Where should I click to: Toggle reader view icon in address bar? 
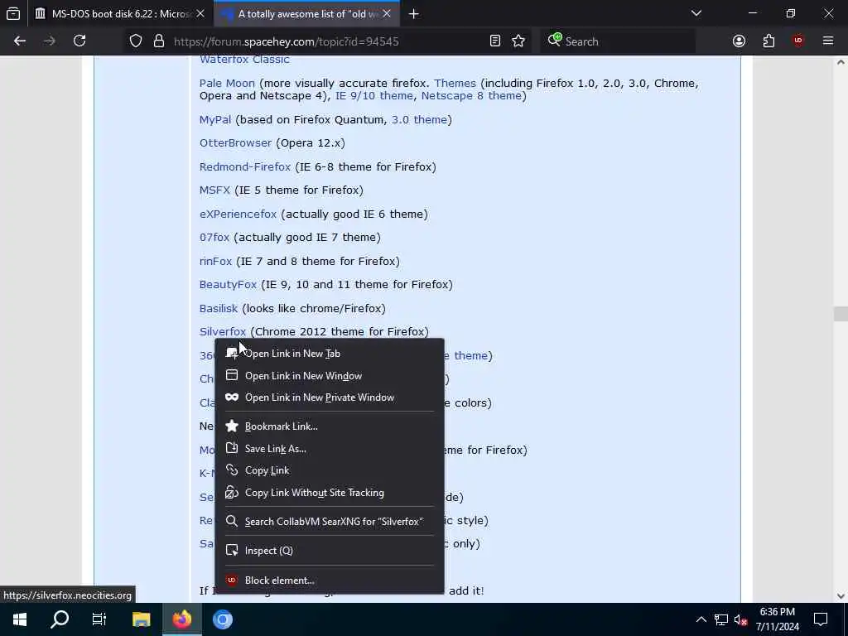point(495,41)
